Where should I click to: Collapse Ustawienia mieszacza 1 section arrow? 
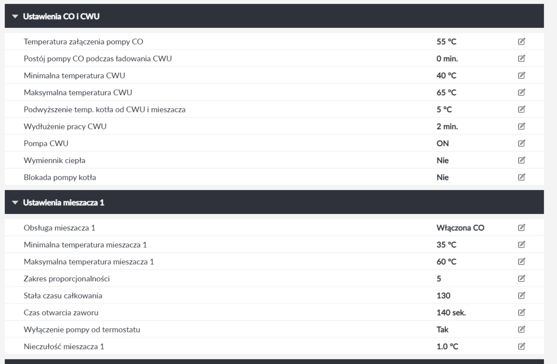(x=15, y=203)
